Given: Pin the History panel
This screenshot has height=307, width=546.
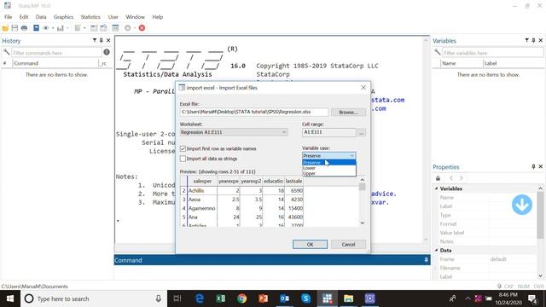Looking at the screenshot, I should point(102,40).
